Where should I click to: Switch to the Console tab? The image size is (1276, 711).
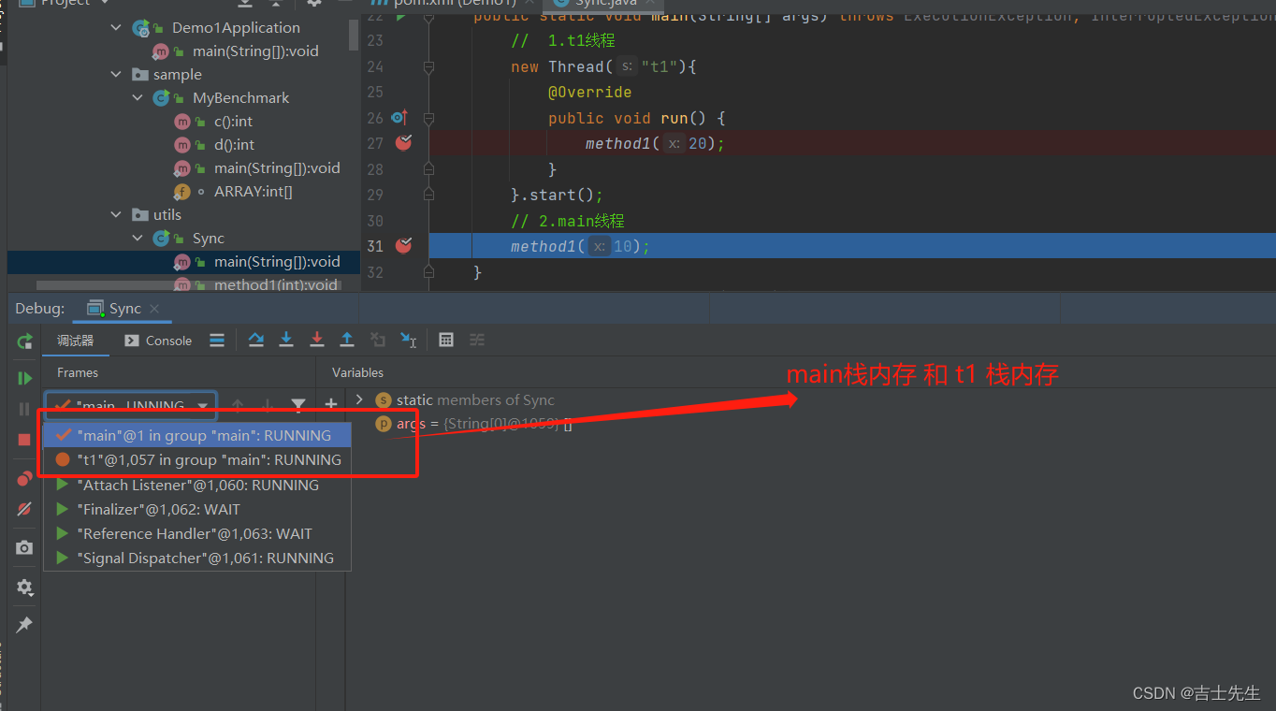158,341
